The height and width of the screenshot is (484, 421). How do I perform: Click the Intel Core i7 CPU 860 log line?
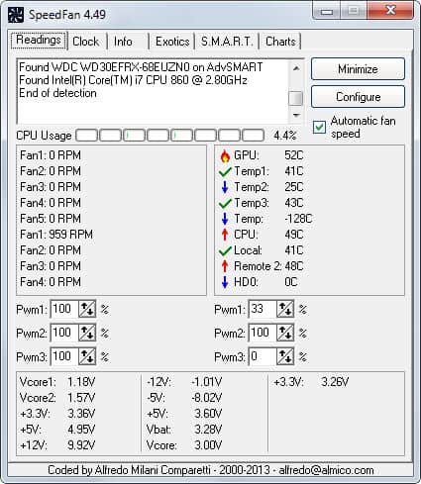(x=133, y=80)
